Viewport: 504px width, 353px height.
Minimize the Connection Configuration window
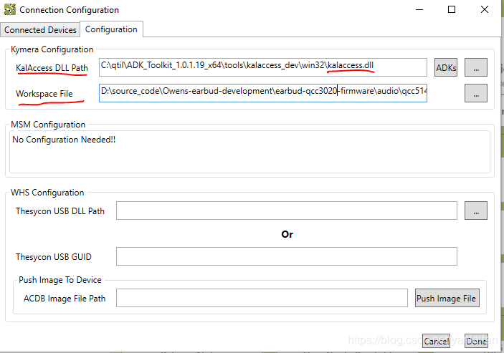point(419,9)
